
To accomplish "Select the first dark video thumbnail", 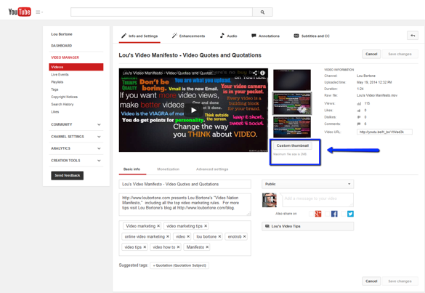I will click(292, 80).
